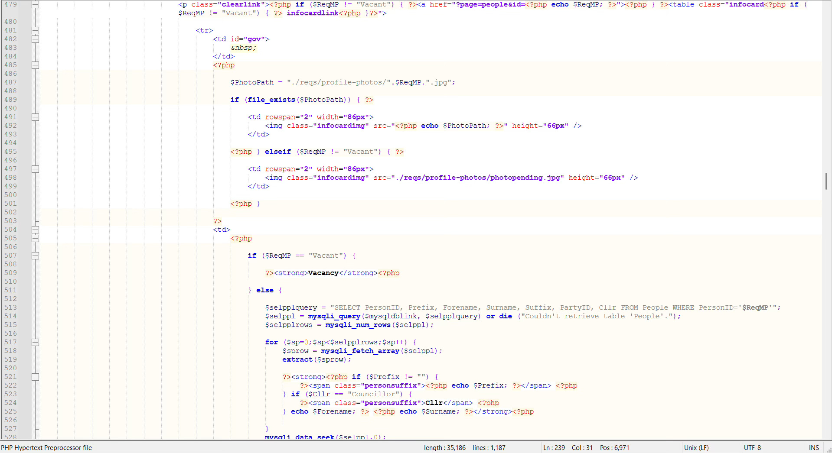
Task: Click the PHP Hypertext Preprocessor file label
Action: (x=46, y=448)
